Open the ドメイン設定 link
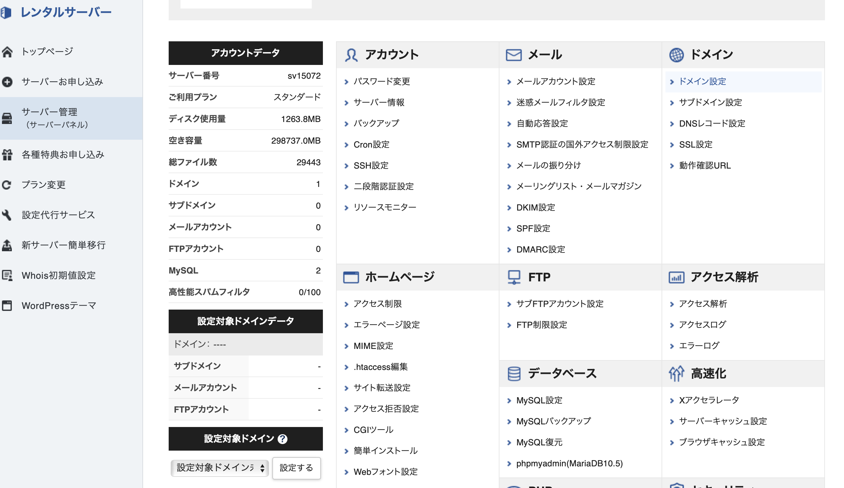 [702, 81]
